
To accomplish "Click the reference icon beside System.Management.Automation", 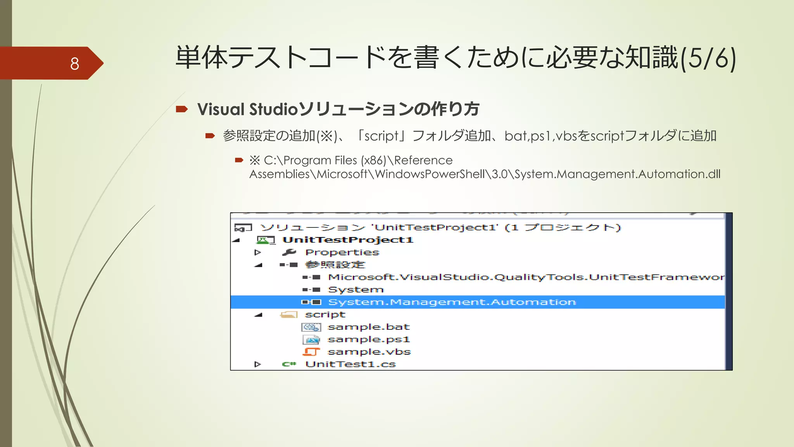I will tap(311, 302).
